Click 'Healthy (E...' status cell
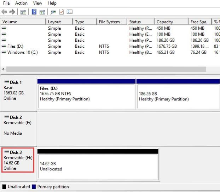This screenshot has height=192, width=220. 140,34
